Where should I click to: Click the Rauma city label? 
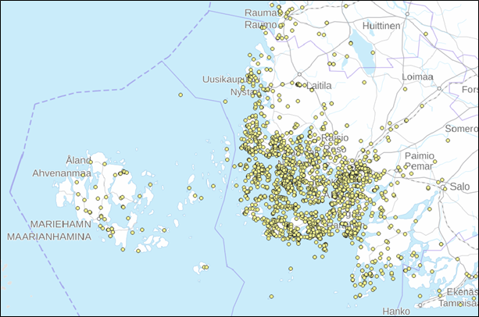click(259, 12)
